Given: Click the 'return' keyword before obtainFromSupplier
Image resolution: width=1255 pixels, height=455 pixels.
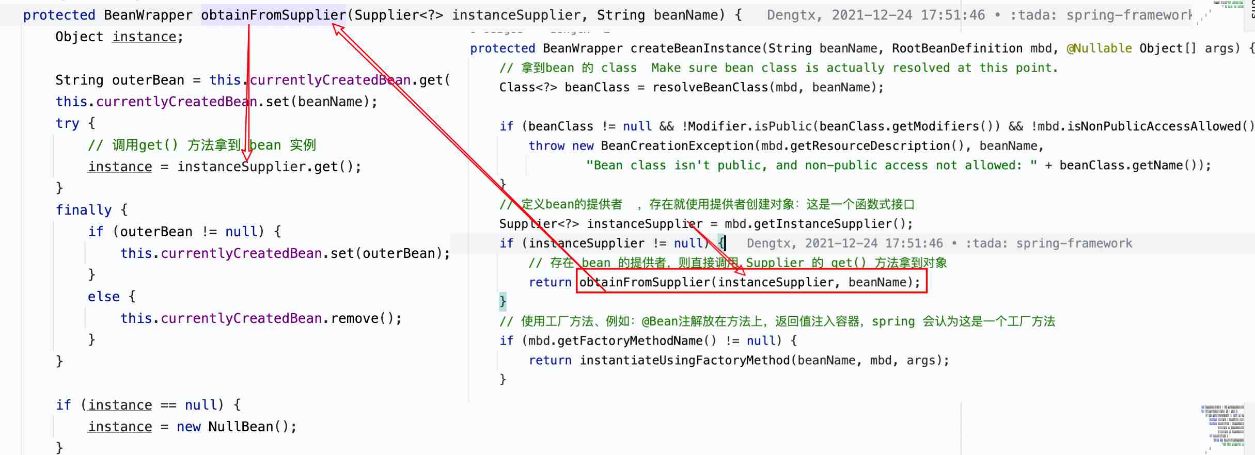Looking at the screenshot, I should 550,283.
